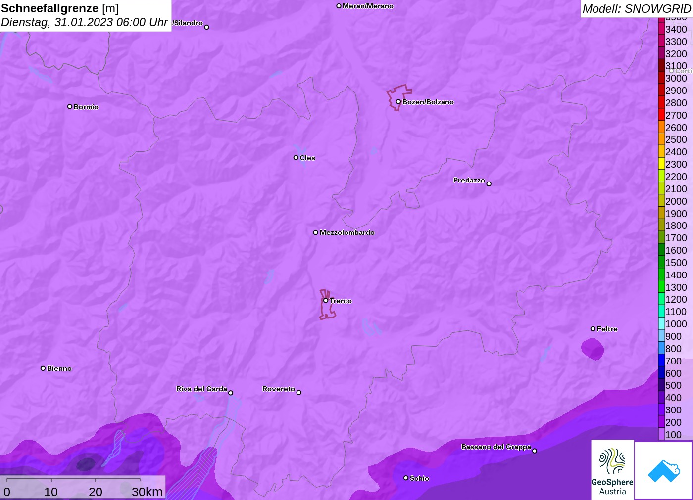This screenshot has height=500, width=693.
Task: Click the blue cloud arrow logo
Action: click(x=663, y=470)
